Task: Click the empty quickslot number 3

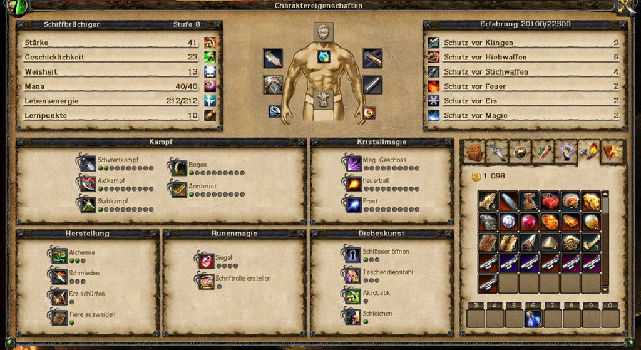Action: pyautogui.click(x=476, y=319)
